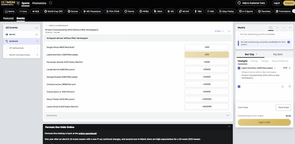Viewport: 295px width, 144px height.
Task: Click Login to Bet button
Action: coord(264,123)
